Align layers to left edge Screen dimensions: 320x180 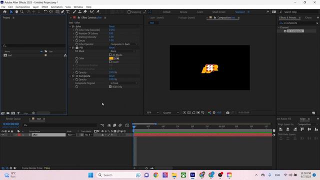[x=281, y=129]
